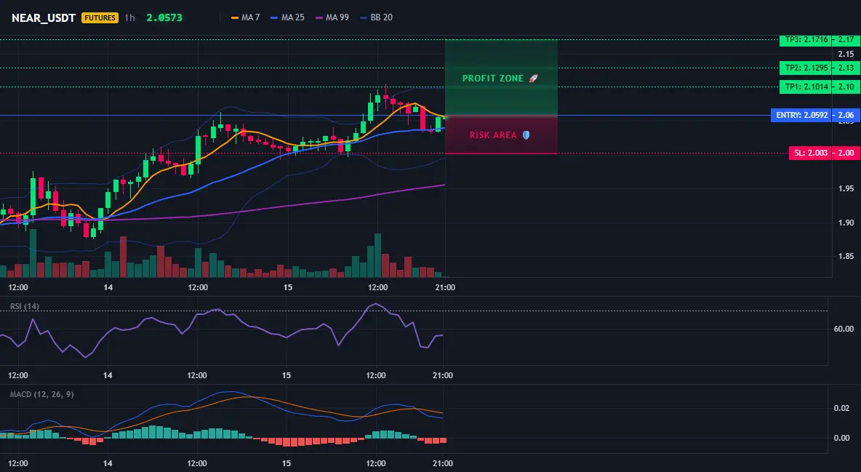The width and height of the screenshot is (861, 472).
Task: Open the 1h timeframe selector
Action: pyautogui.click(x=129, y=17)
